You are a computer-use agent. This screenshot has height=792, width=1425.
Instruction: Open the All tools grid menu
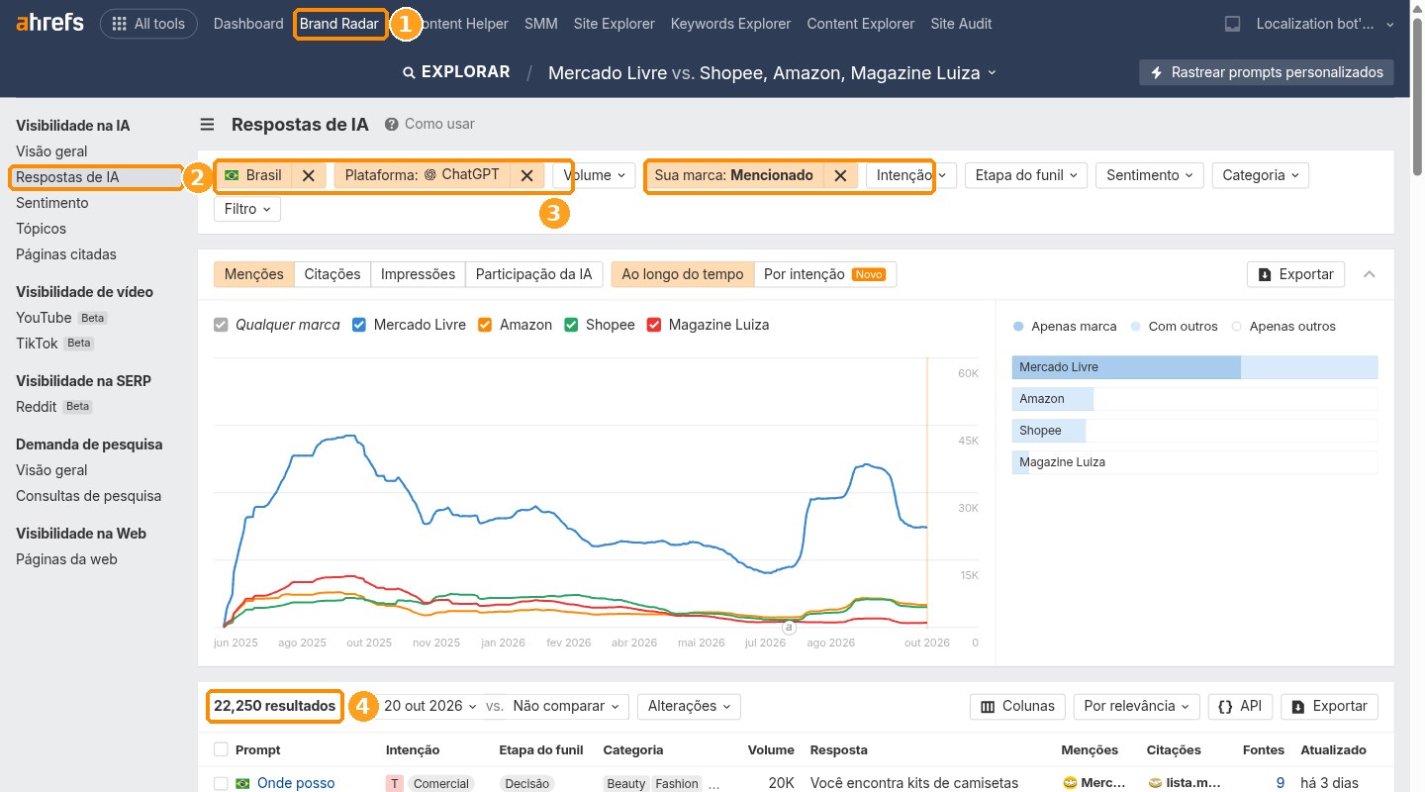point(148,24)
